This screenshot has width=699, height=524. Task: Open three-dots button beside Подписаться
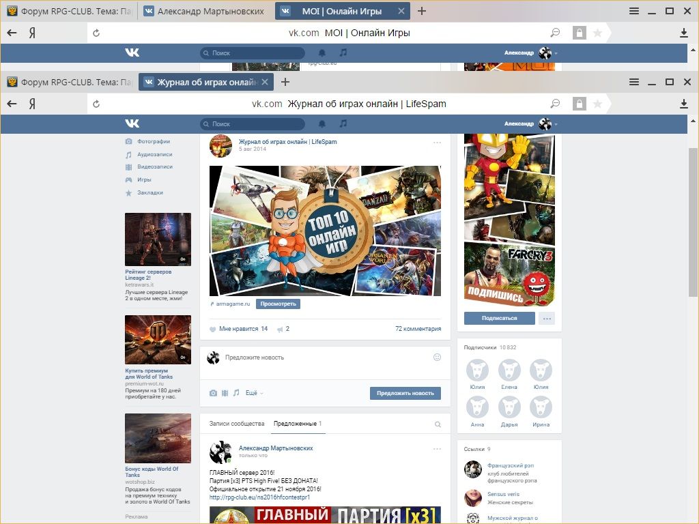coord(547,318)
